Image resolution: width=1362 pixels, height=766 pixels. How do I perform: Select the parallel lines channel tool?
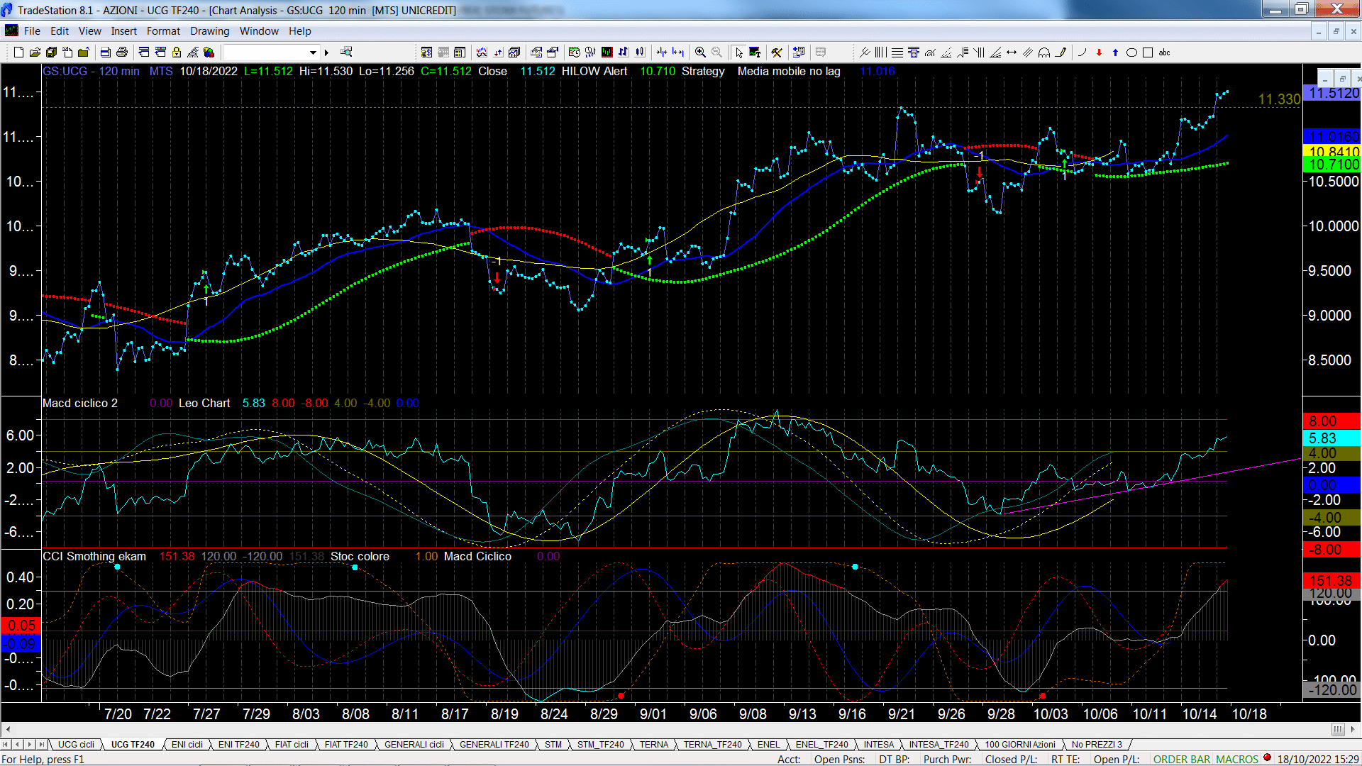point(1028,52)
